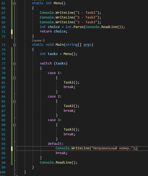
Task: Click line number 100 in gutter
Action: pyautogui.click(x=3, y=172)
